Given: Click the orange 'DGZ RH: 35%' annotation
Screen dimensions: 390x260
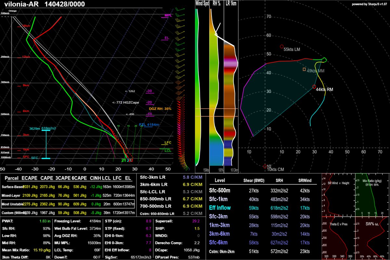Looking at the screenshot, I should click(x=160, y=109).
